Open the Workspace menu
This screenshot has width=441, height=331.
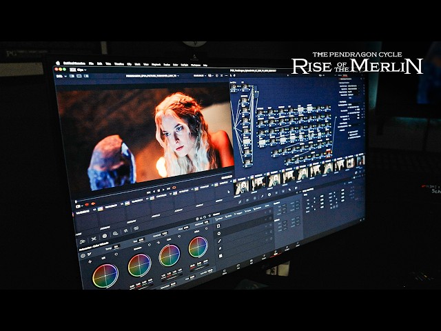tap(196, 65)
